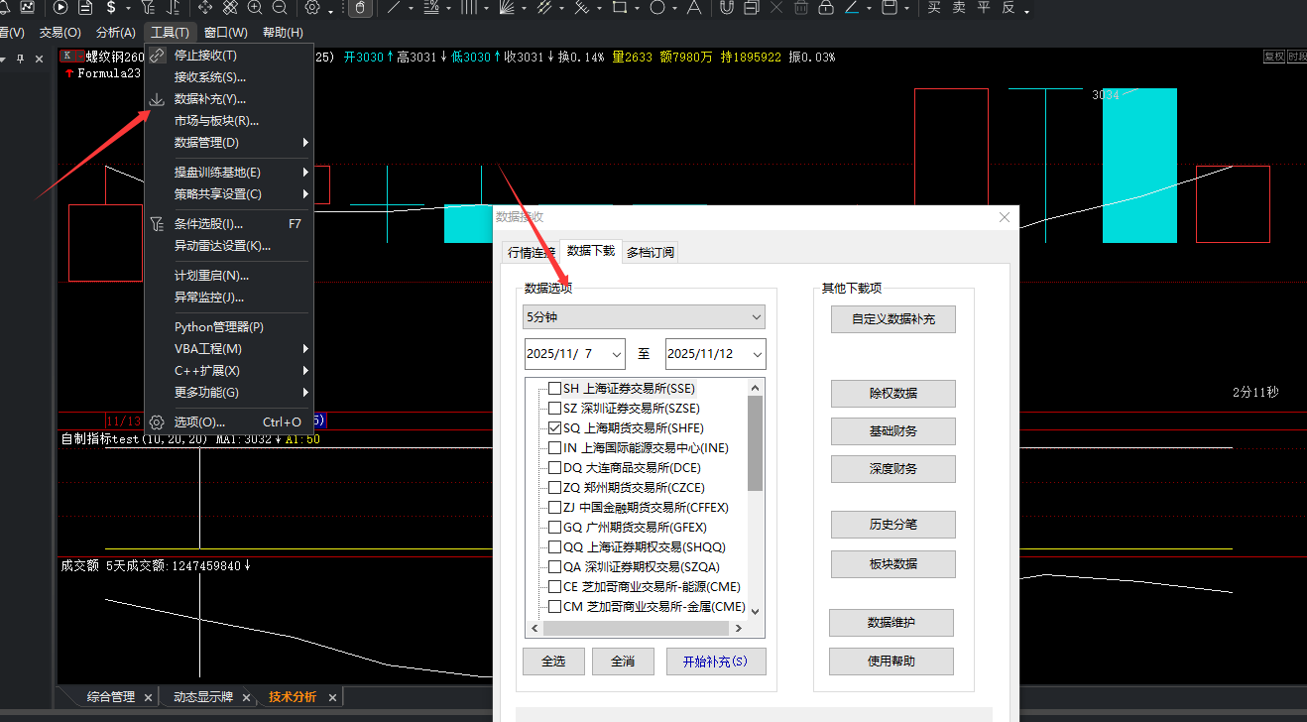The width and height of the screenshot is (1307, 722).
Task: Select the text annotation tool
Action: (693, 8)
